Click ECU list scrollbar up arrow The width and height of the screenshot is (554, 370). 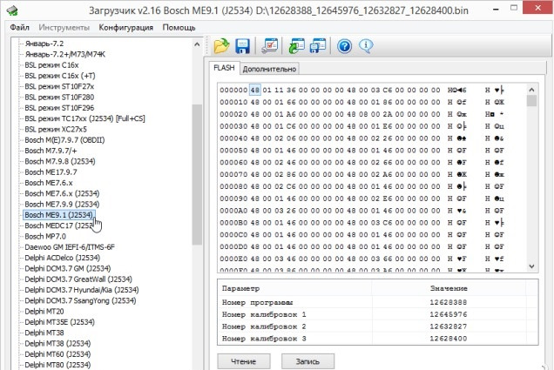coord(197,44)
